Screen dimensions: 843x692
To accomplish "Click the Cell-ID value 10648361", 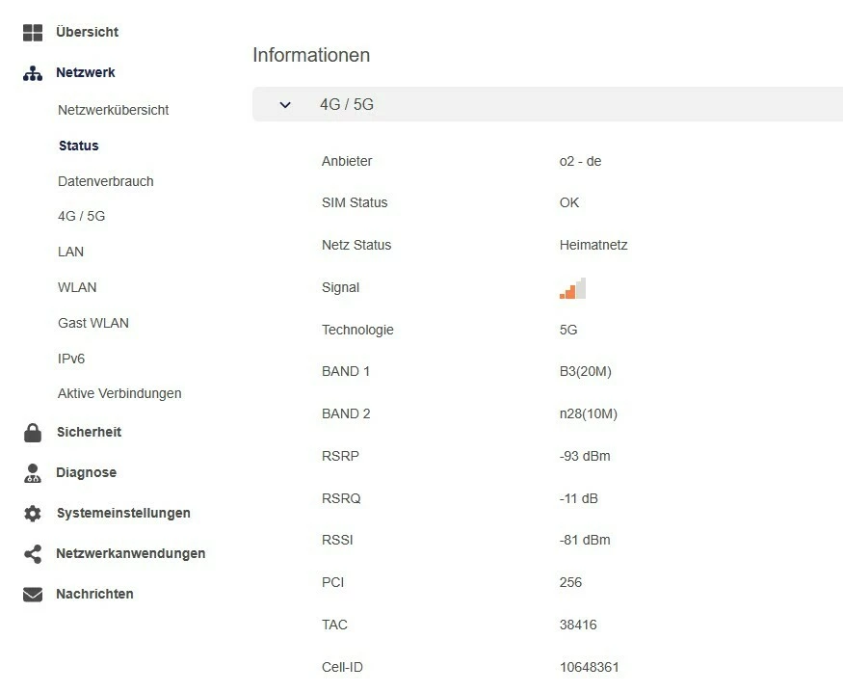I will coord(590,667).
